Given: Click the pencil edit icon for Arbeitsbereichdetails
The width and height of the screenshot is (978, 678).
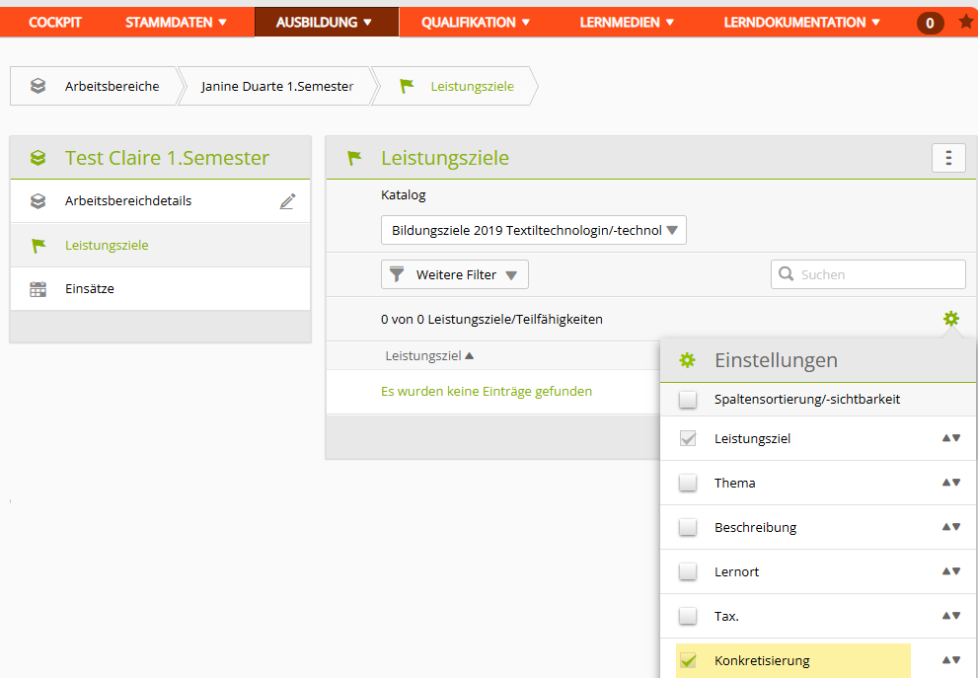Looking at the screenshot, I should point(287,201).
